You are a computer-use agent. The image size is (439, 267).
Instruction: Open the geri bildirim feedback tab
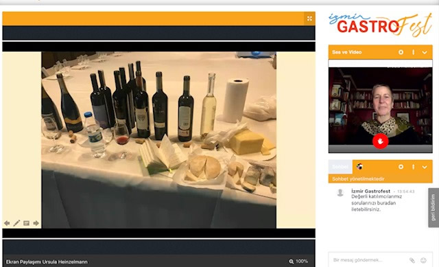point(434,207)
